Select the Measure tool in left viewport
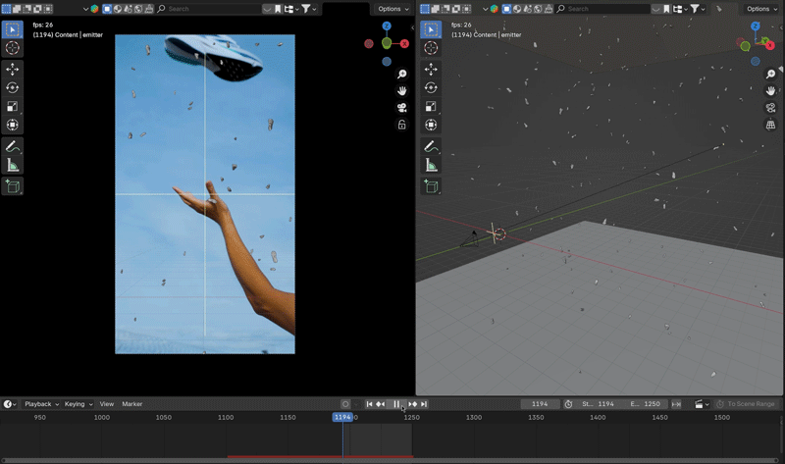The image size is (785, 464). pyautogui.click(x=13, y=165)
